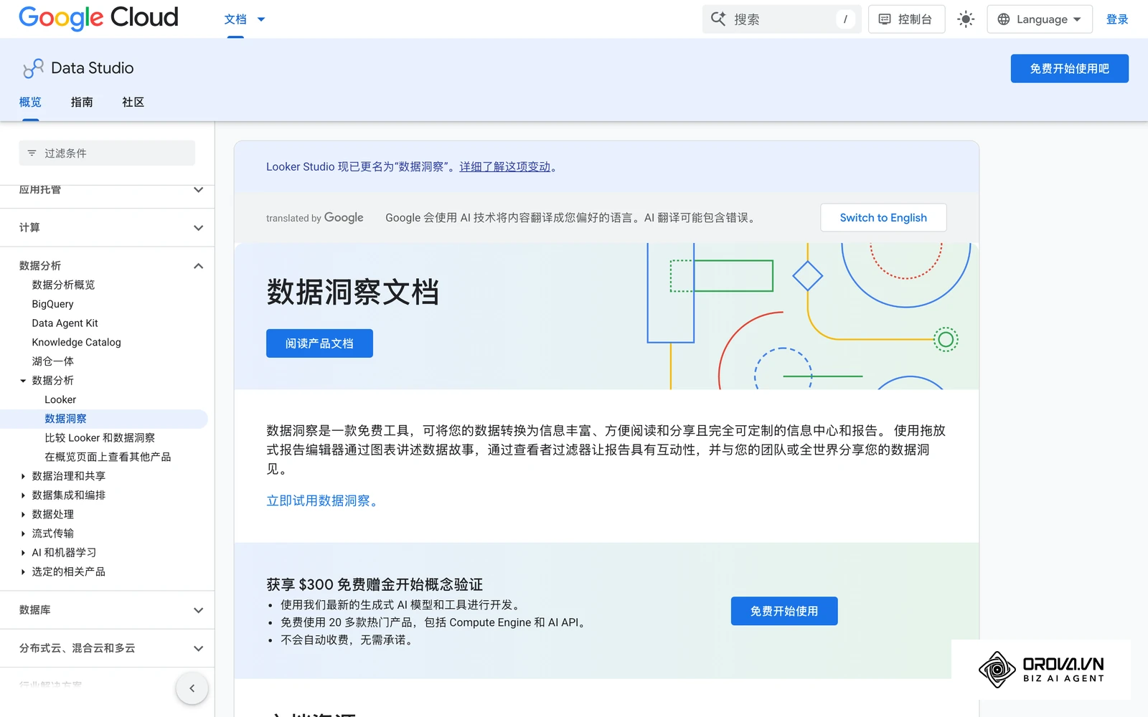
Task: Click the 登录 sign-in link
Action: point(1117,19)
